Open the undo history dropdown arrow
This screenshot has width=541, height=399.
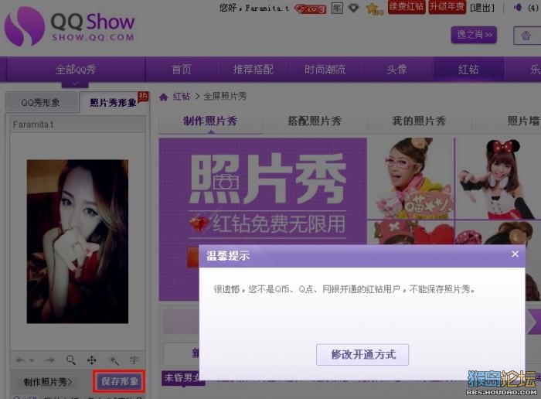click(x=32, y=360)
